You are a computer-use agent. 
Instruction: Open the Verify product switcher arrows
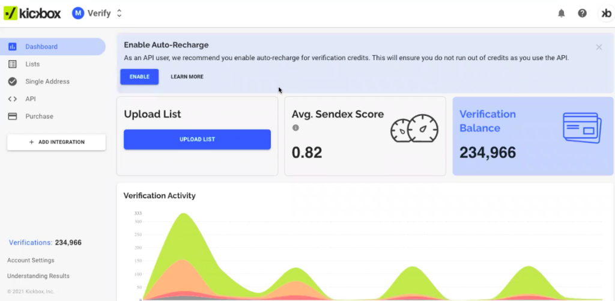pyautogui.click(x=120, y=13)
